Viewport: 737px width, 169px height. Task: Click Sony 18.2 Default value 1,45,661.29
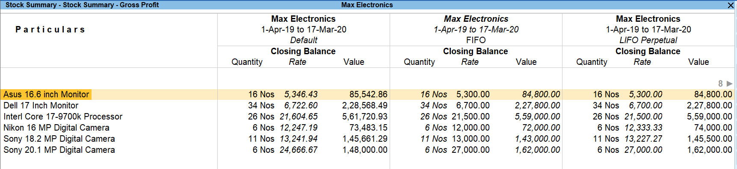click(x=365, y=139)
